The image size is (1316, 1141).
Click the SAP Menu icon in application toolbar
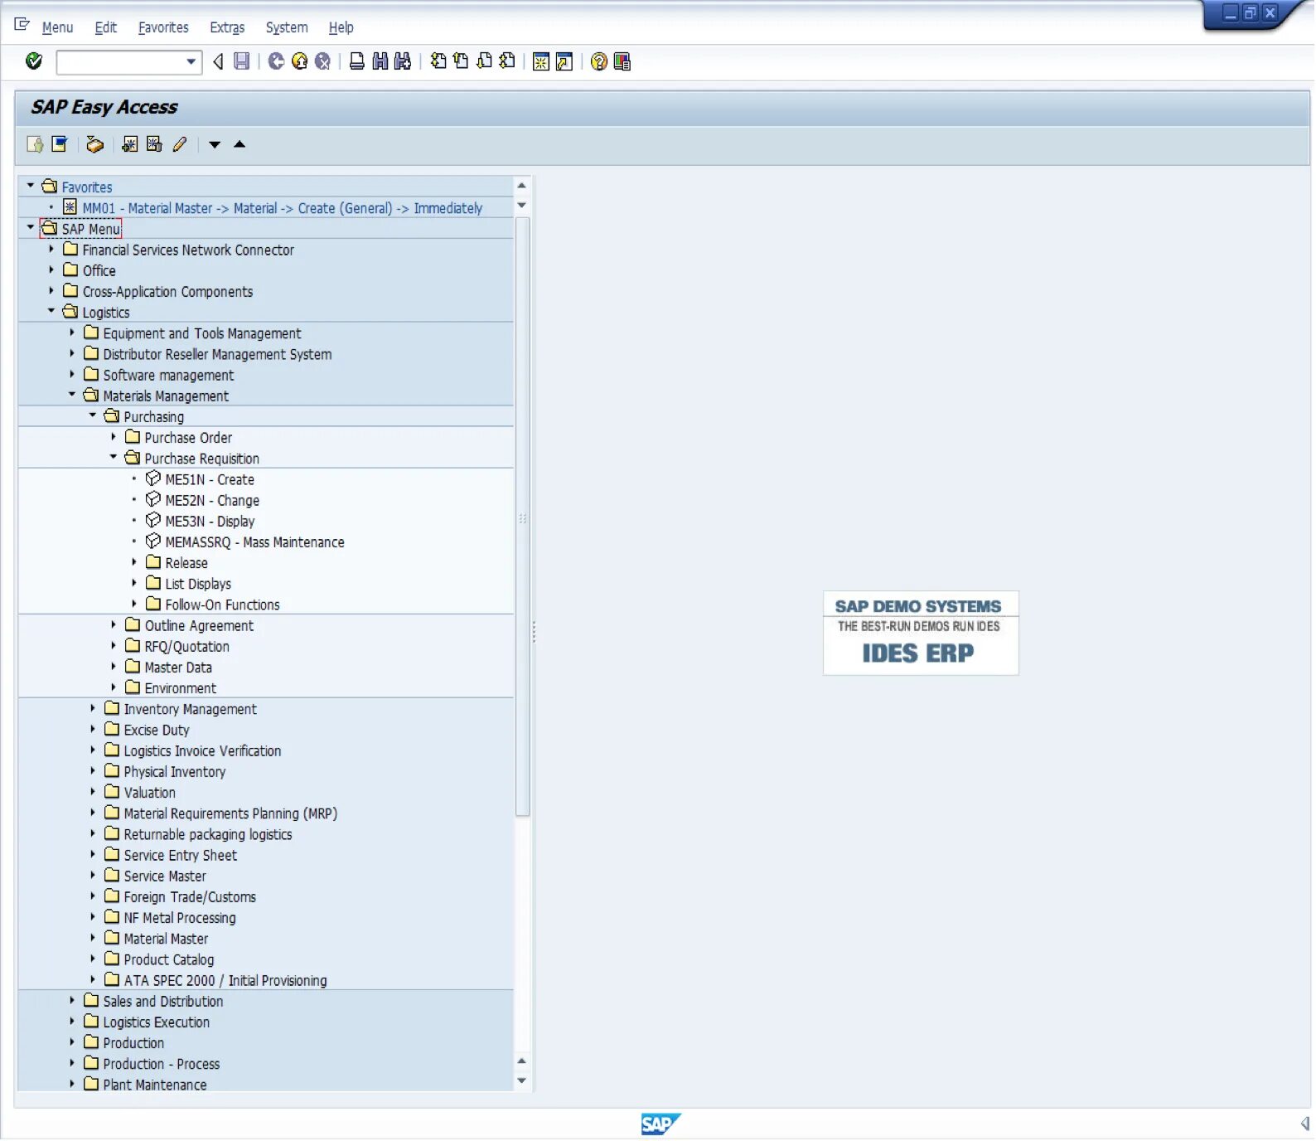pos(60,144)
